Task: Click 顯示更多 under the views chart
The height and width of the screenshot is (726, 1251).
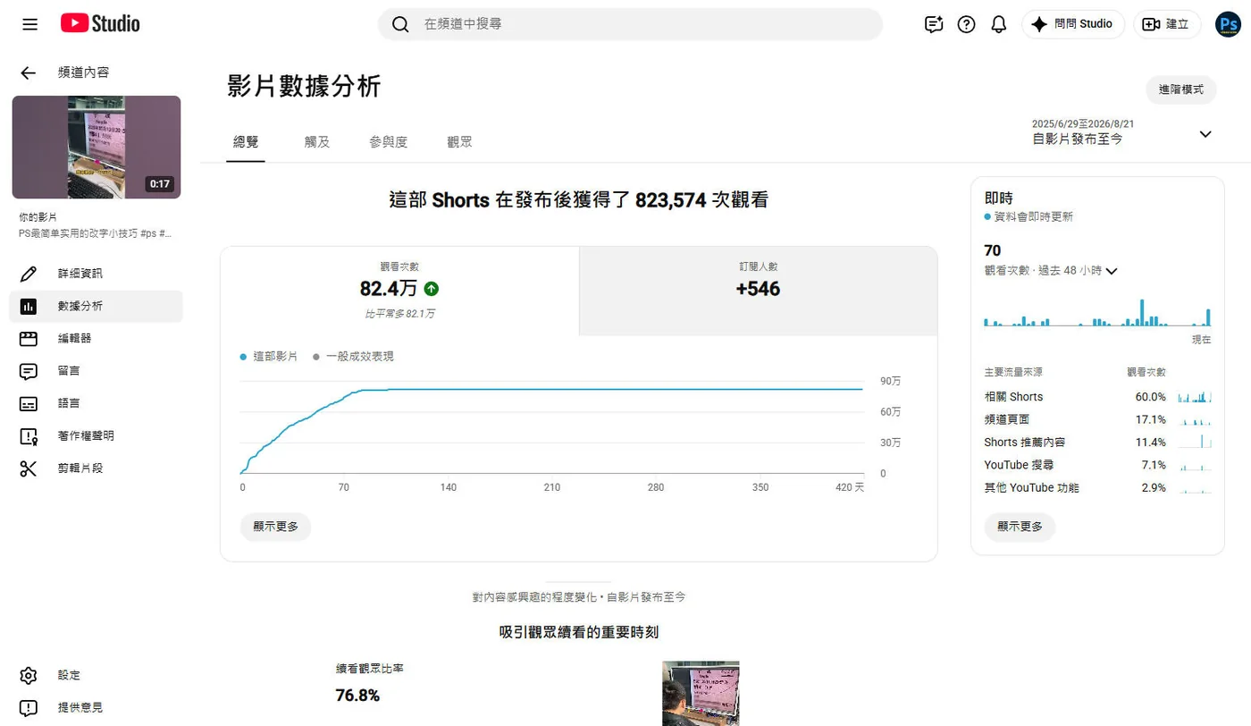Action: point(275,527)
